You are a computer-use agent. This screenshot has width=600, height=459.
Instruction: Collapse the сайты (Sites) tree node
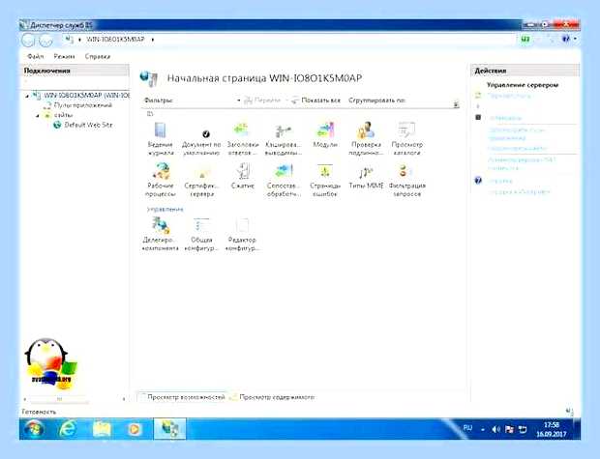coord(38,115)
